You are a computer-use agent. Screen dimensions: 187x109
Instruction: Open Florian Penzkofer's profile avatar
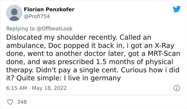[14, 13]
